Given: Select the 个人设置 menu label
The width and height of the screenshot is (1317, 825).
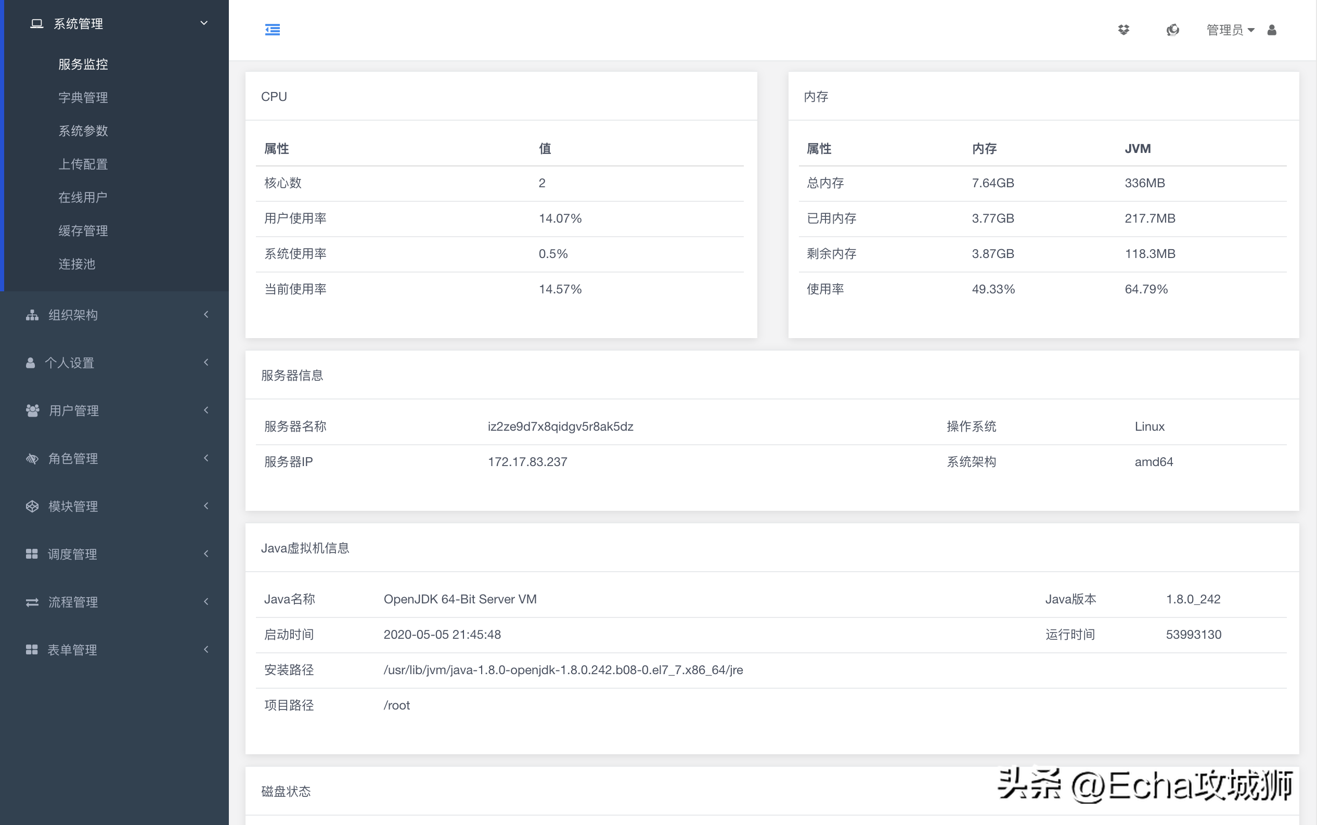Looking at the screenshot, I should point(69,363).
